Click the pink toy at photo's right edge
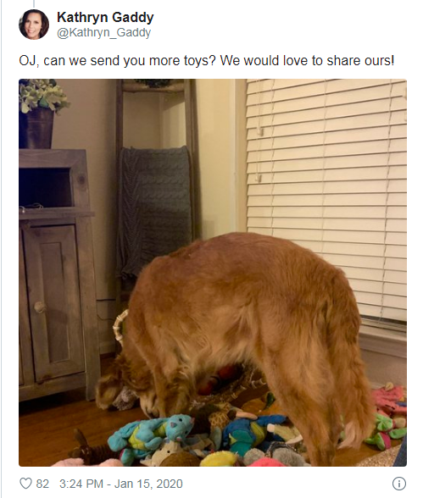Viewport: 423px width, 498px height. point(390,399)
